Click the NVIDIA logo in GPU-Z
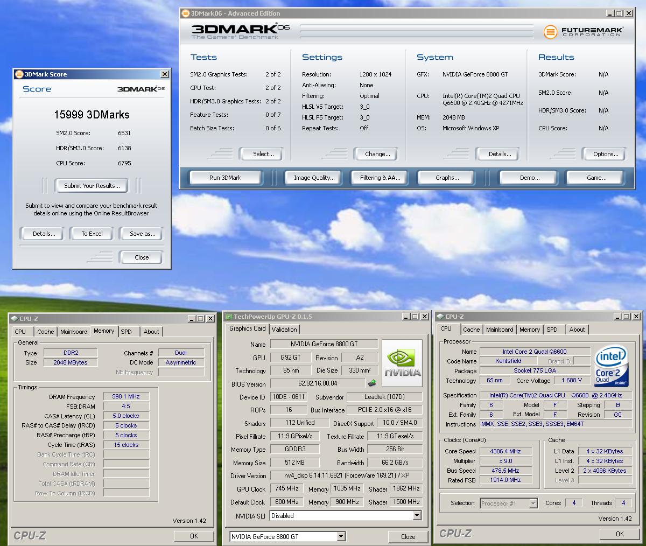Viewport: 646px width, 546px height. coord(402,363)
